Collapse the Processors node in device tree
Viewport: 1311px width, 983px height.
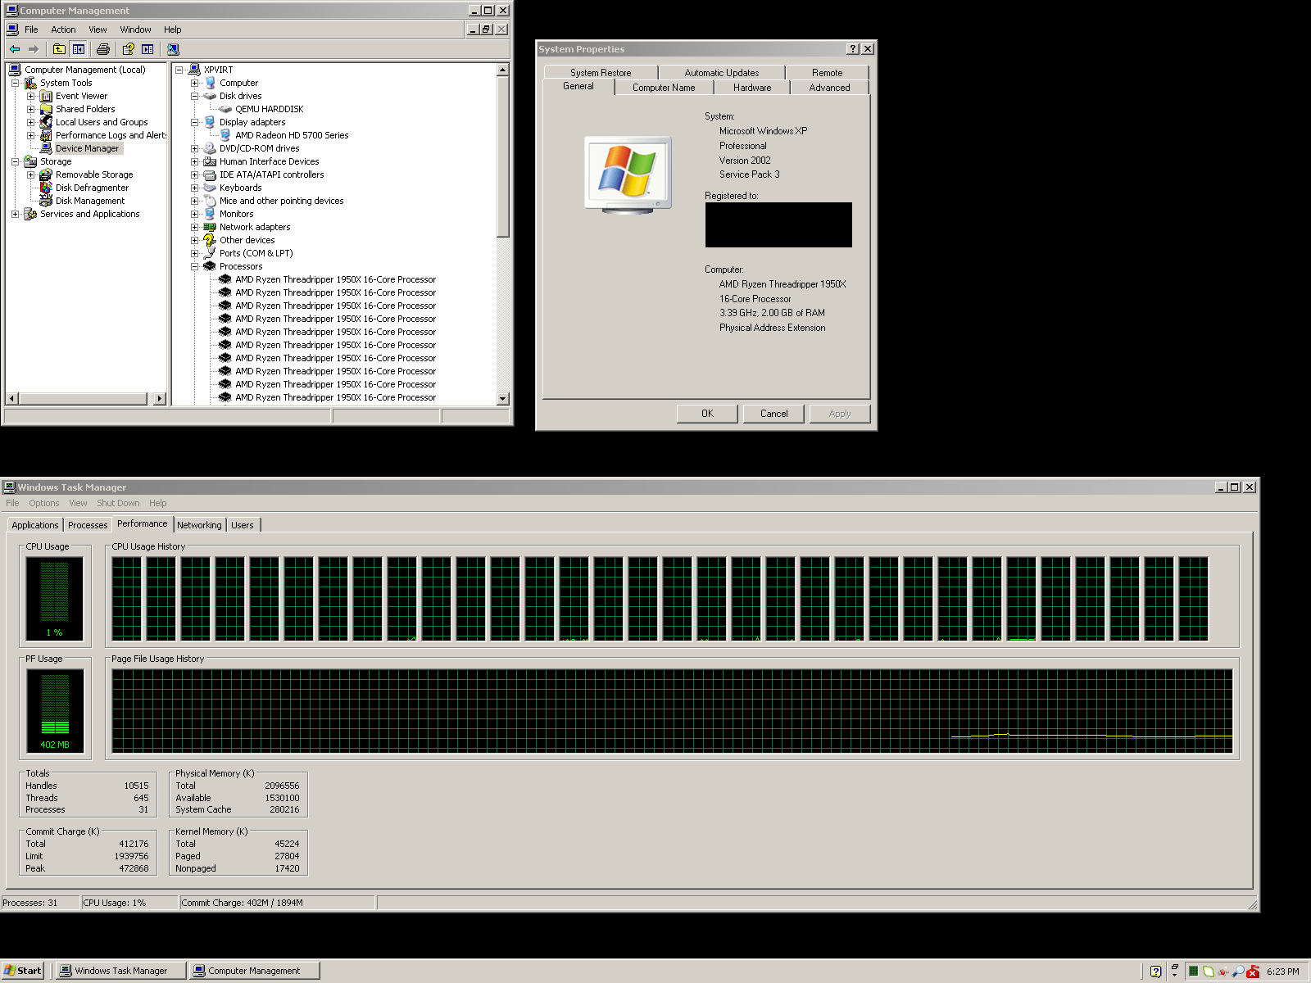click(195, 266)
